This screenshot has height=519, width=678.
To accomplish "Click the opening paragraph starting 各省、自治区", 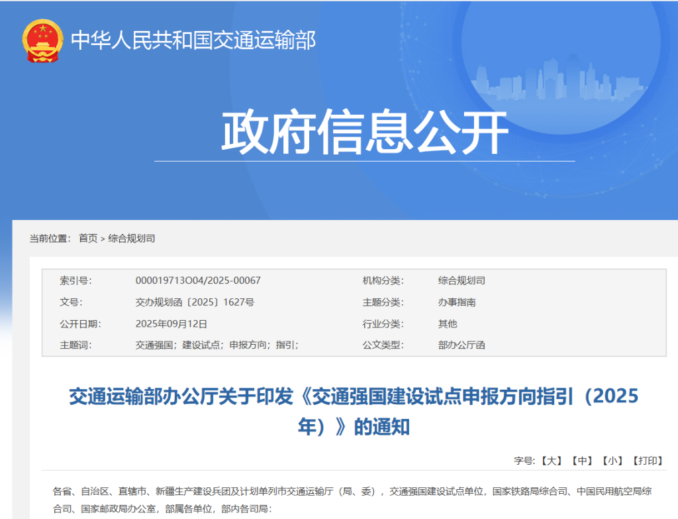I will 352,500.
